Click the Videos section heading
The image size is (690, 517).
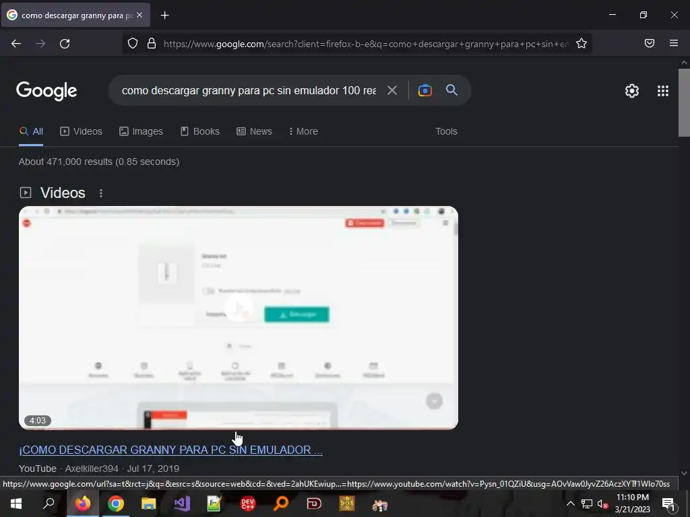63,193
